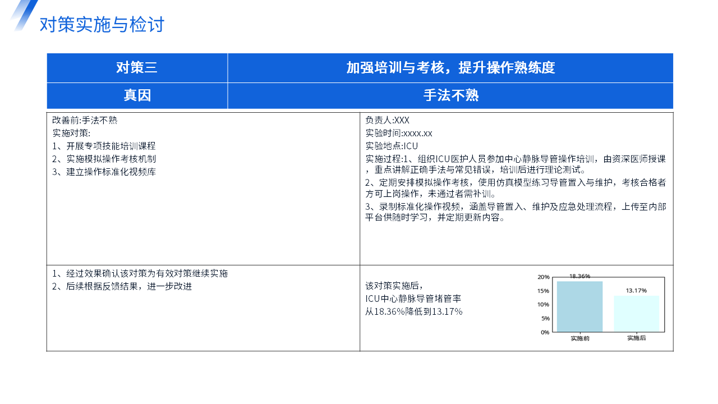Click the 加强培训与考核 header text

[x=450, y=68]
